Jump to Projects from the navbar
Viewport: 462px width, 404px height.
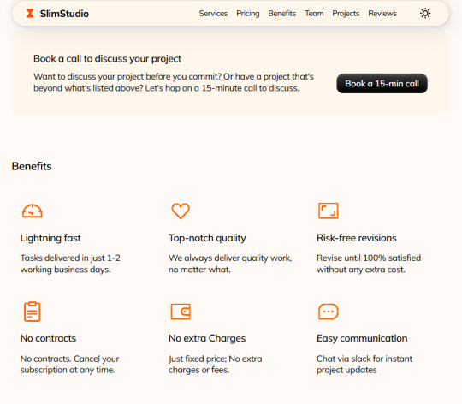pos(346,14)
